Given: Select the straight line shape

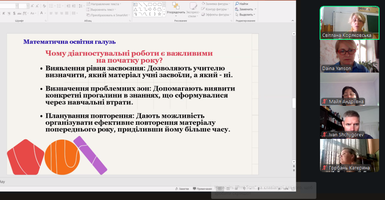Looking at the screenshot, I should [141, 5].
